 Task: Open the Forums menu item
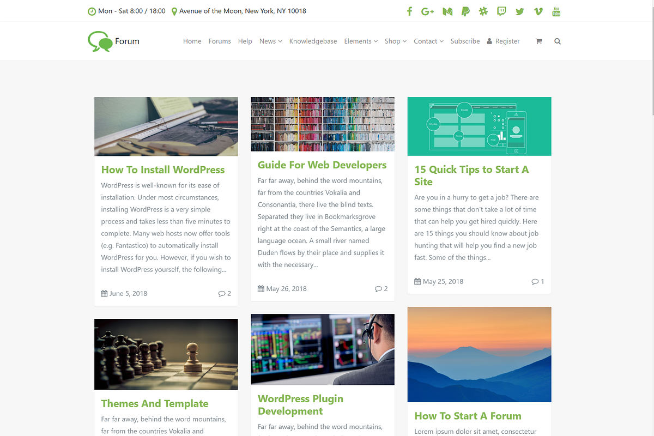220,41
